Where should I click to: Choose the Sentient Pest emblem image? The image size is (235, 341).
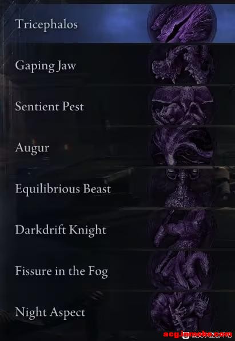click(x=182, y=106)
